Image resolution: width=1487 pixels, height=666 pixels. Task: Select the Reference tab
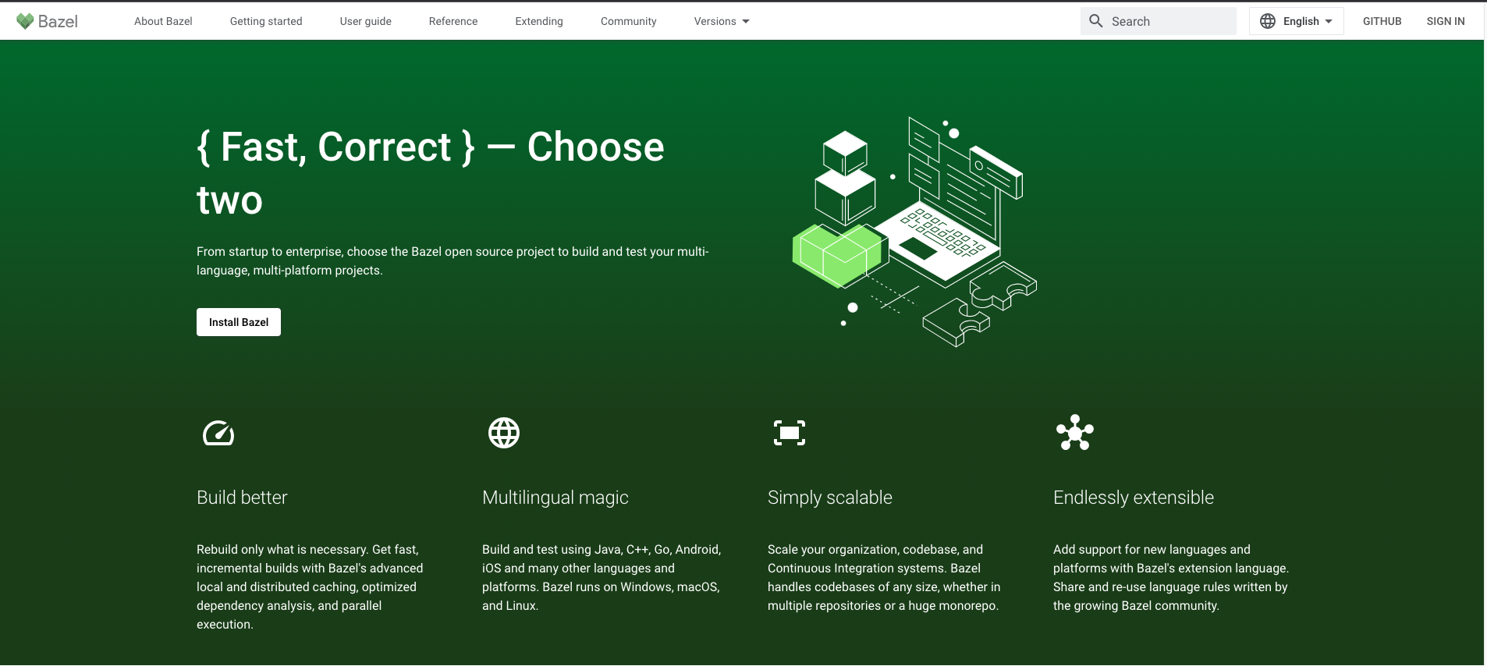pos(453,21)
